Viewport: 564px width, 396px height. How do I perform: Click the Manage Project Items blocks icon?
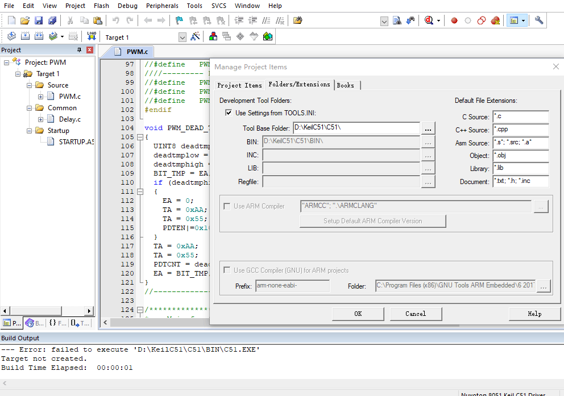point(213,36)
